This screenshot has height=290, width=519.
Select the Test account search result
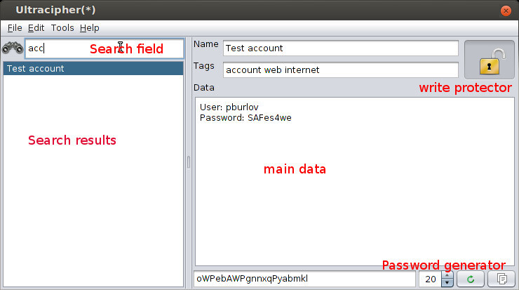93,69
